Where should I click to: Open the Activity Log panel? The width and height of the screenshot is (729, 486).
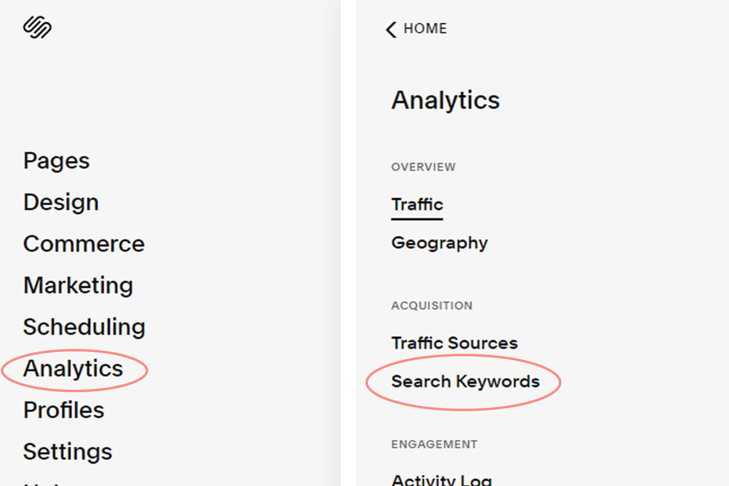pos(441,480)
